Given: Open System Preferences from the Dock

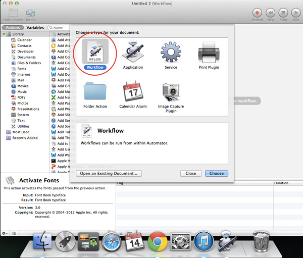Looking at the screenshot, I should pos(180,242).
